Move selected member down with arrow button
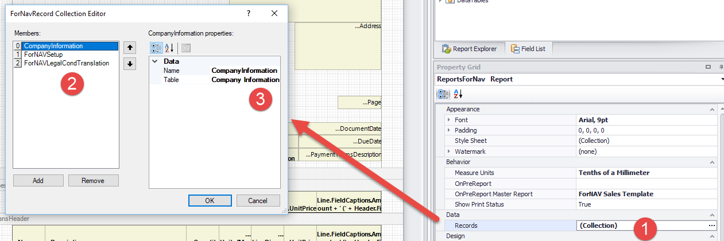 (x=130, y=64)
